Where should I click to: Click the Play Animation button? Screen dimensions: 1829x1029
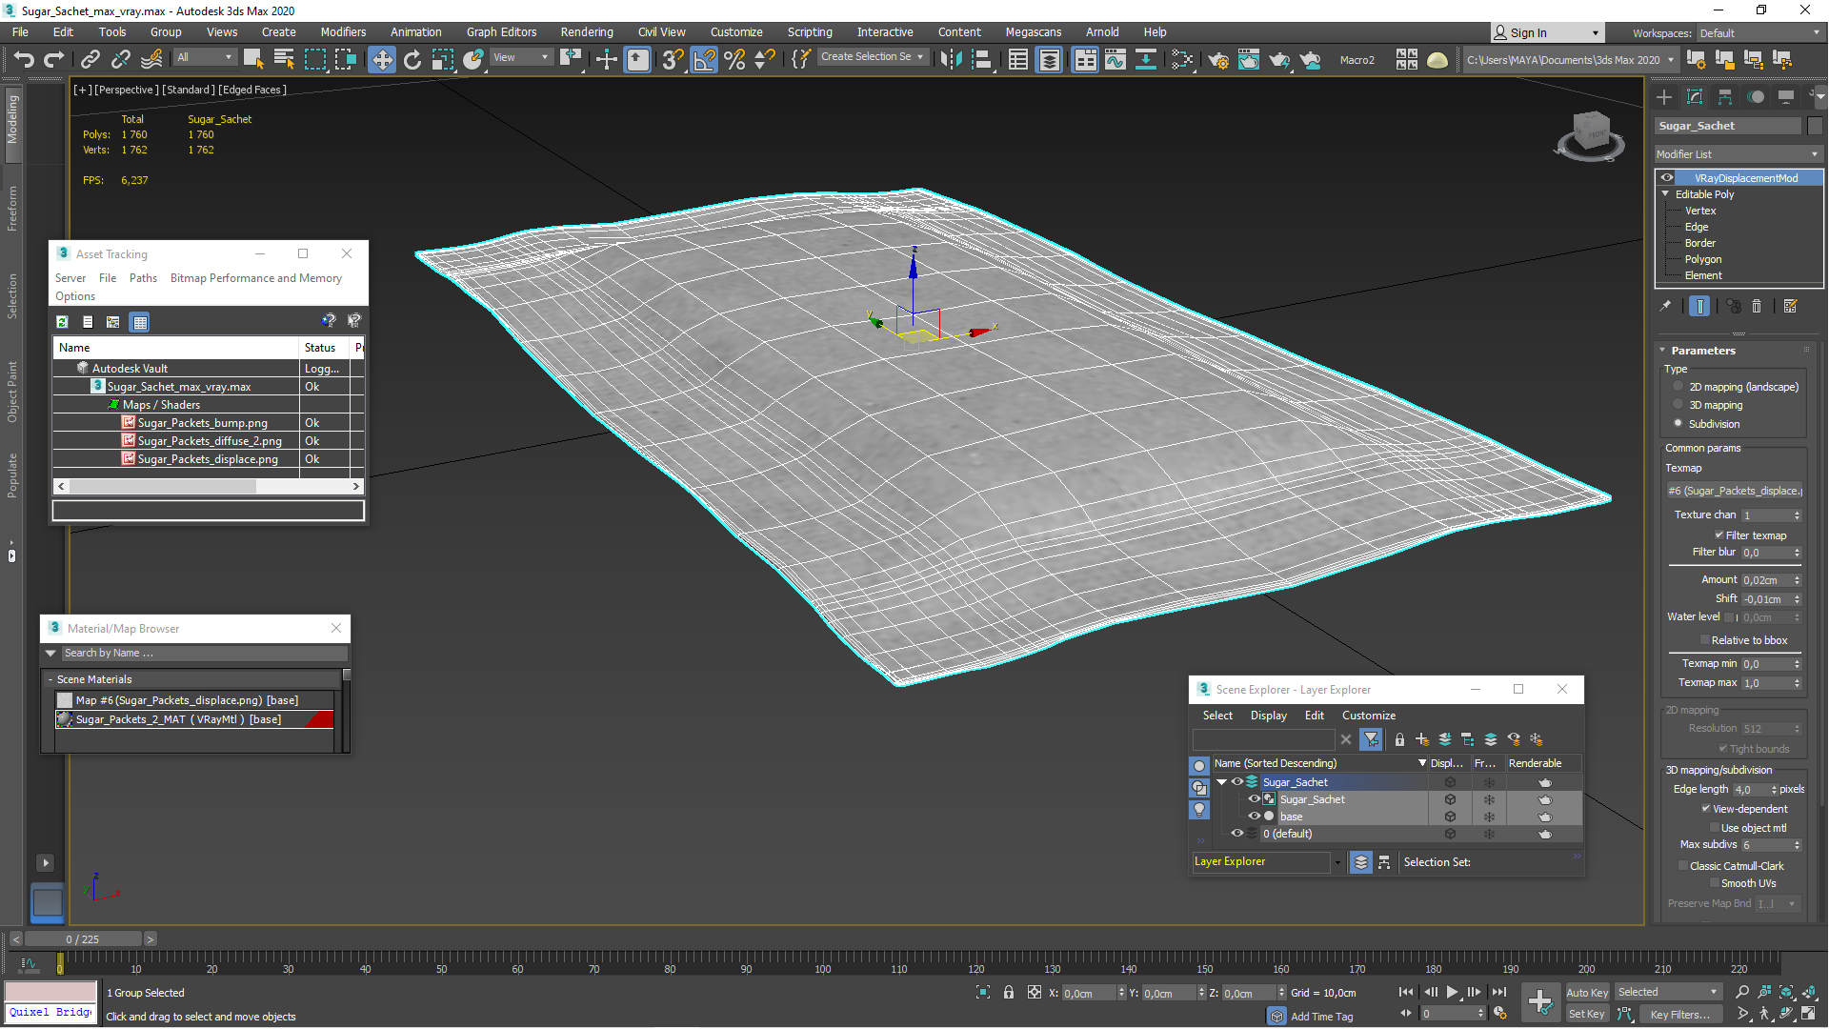[1453, 992]
